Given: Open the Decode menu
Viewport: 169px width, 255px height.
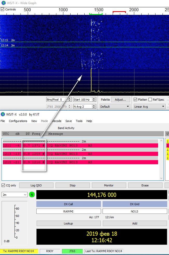Looking at the screenshot, I should [x=57, y=121].
